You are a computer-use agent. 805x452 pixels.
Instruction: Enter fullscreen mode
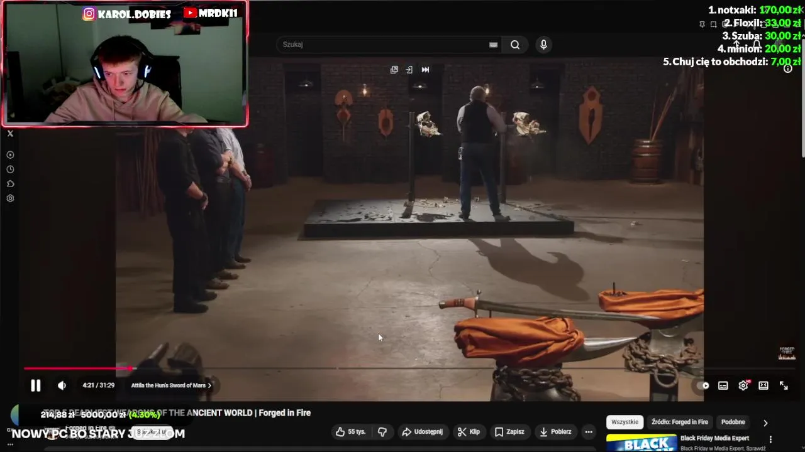click(784, 385)
